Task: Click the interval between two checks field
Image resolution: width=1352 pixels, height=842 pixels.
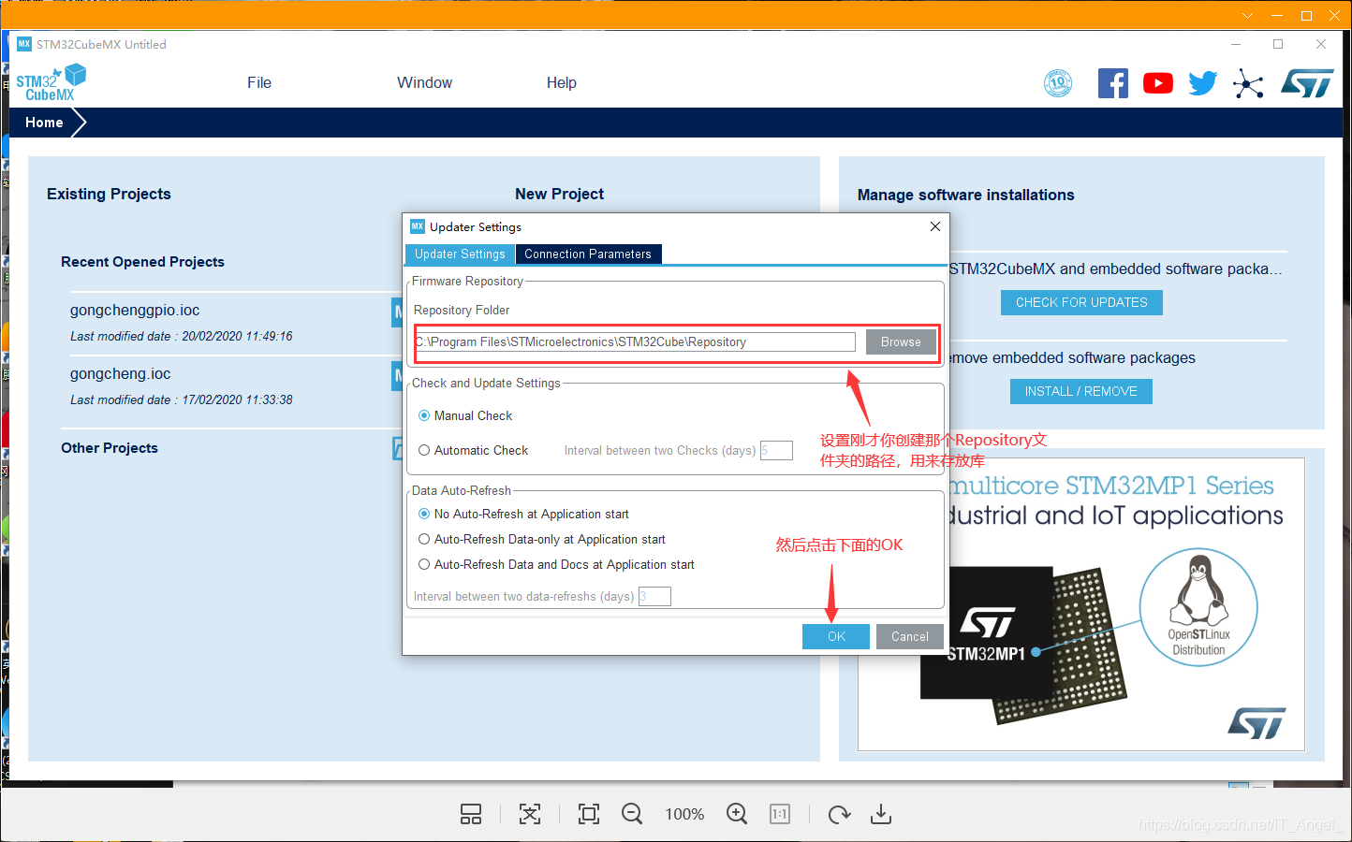Action: [x=776, y=450]
